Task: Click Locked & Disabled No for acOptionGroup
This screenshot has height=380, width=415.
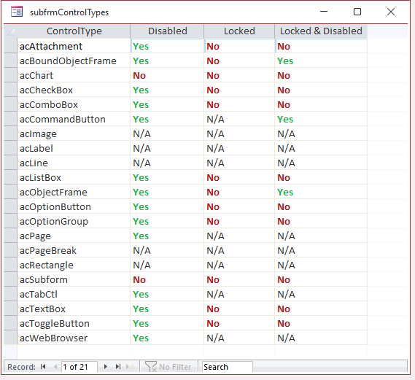Action: click(x=321, y=221)
